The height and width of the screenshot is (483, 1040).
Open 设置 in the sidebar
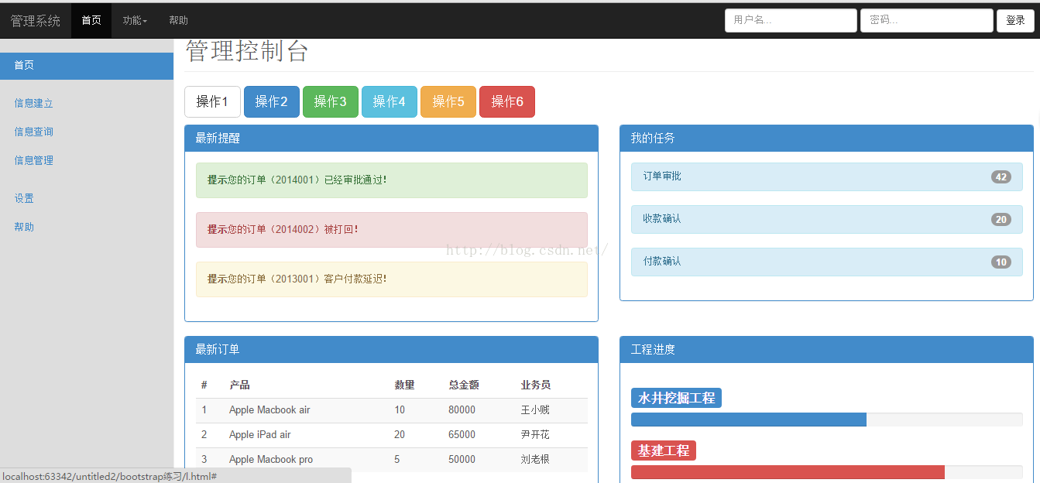click(24, 198)
